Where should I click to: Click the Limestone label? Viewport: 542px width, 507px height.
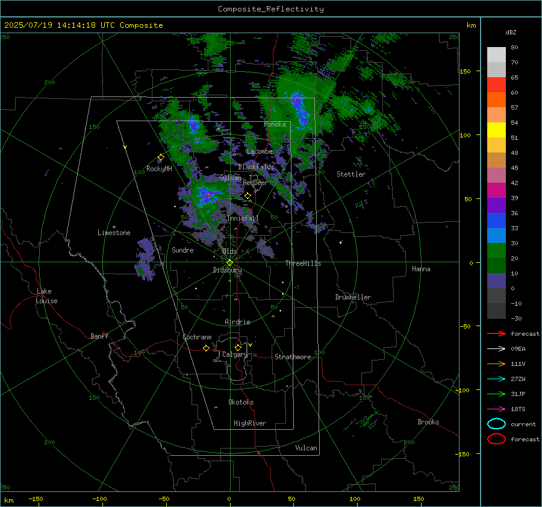tap(114, 233)
